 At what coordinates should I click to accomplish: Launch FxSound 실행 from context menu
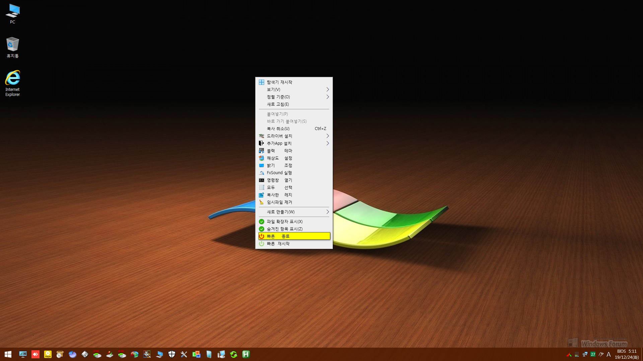click(294, 173)
